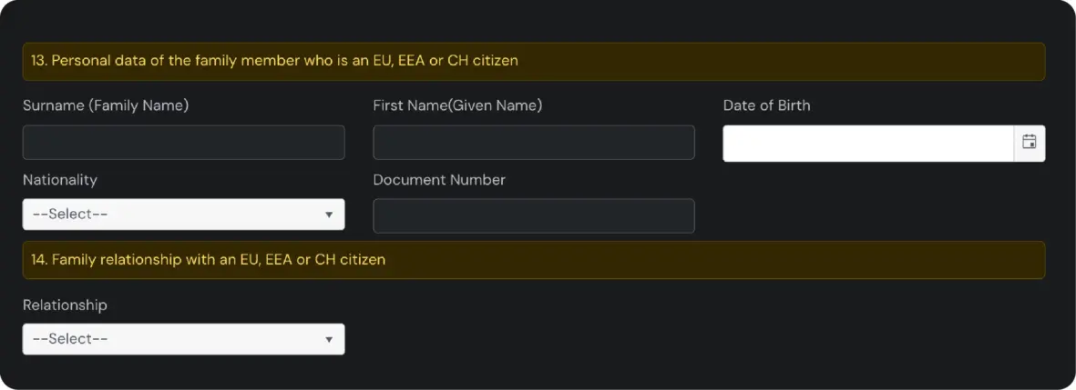Viewport: 1076px width, 390px height.
Task: Click the Surname (Family Name) text box
Action: [x=184, y=143]
